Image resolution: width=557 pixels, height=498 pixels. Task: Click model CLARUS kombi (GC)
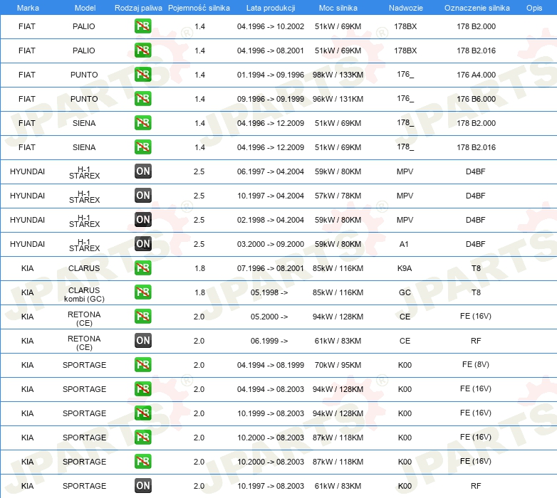pos(84,295)
